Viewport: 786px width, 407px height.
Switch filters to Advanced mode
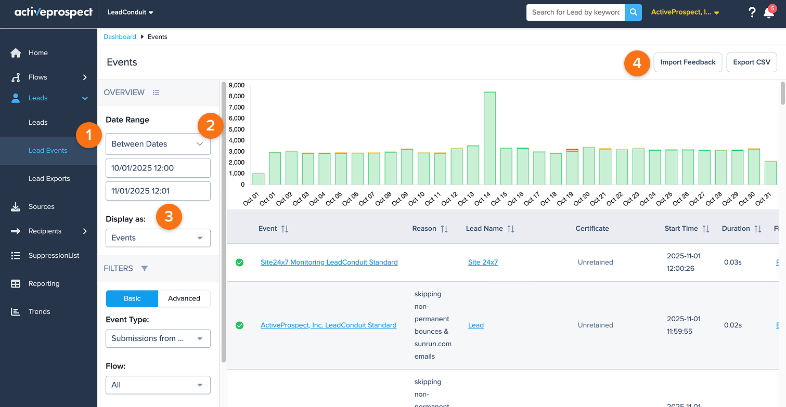pyautogui.click(x=184, y=298)
